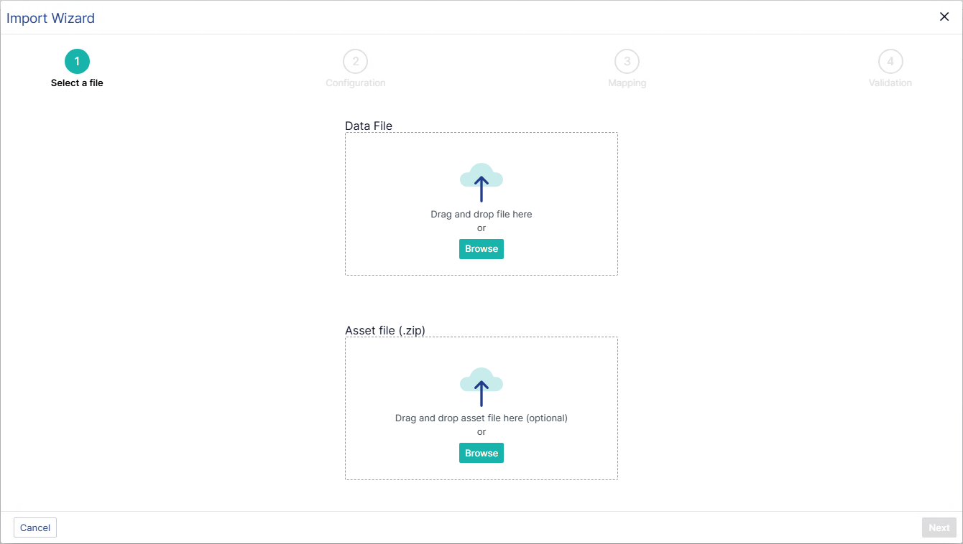
Task: Click the 'Mapping' step label
Action: (x=627, y=83)
